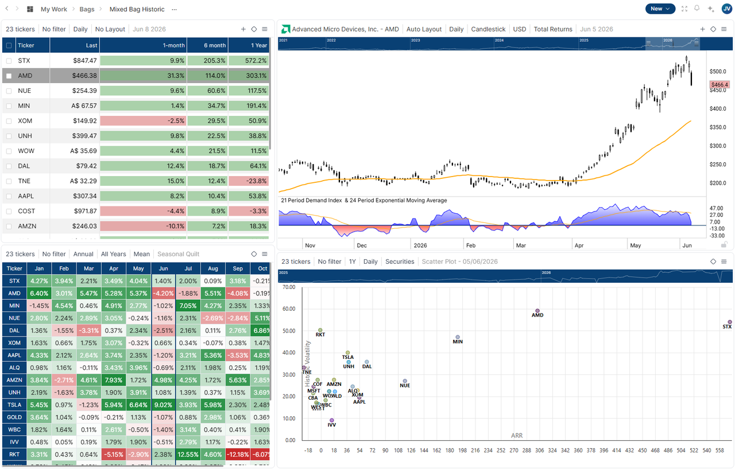Open Daily interval dropdown in ticker table panel
The width and height of the screenshot is (735, 469).
80,29
